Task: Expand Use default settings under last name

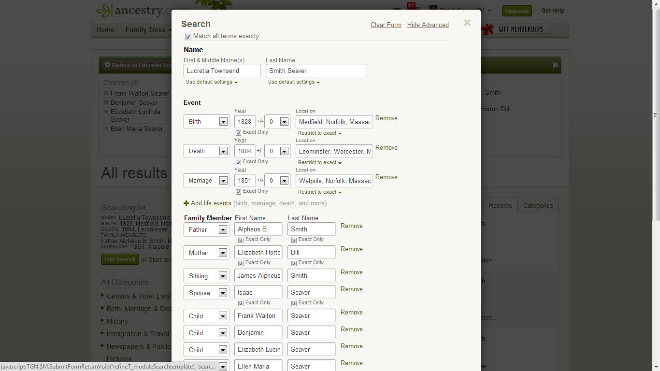Action: point(294,82)
